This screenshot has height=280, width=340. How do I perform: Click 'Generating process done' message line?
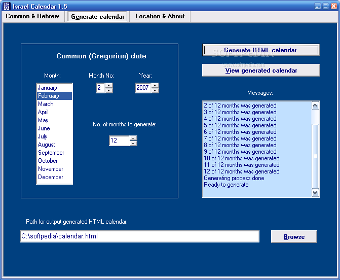pyautogui.click(x=234, y=178)
